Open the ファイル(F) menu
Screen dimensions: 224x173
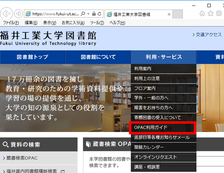click(11, 23)
